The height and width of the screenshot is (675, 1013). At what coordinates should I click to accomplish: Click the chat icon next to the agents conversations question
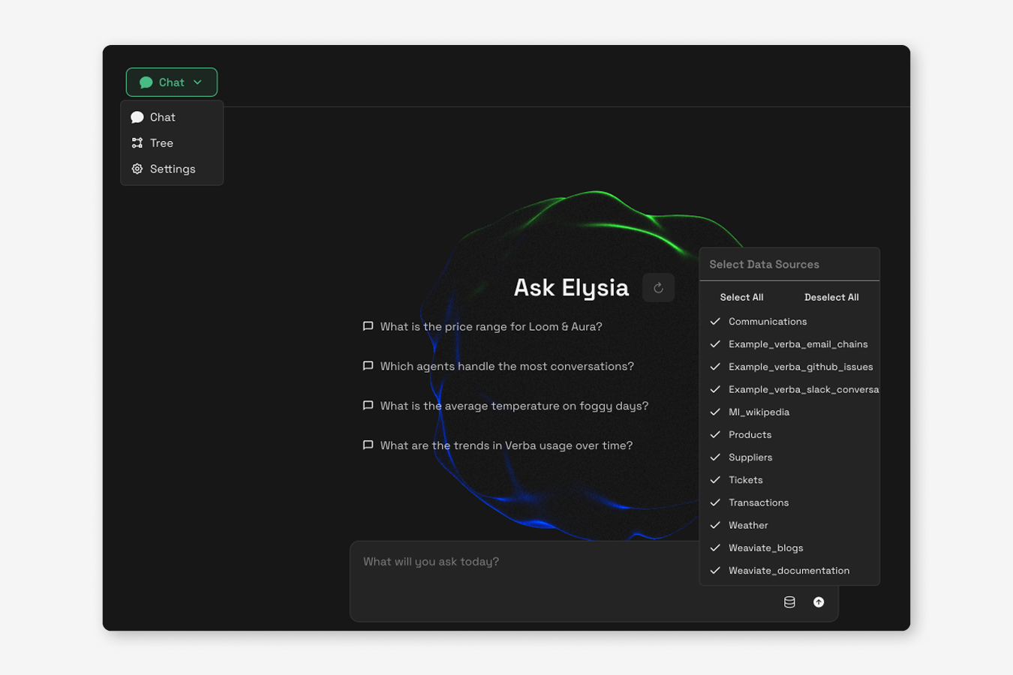click(368, 366)
